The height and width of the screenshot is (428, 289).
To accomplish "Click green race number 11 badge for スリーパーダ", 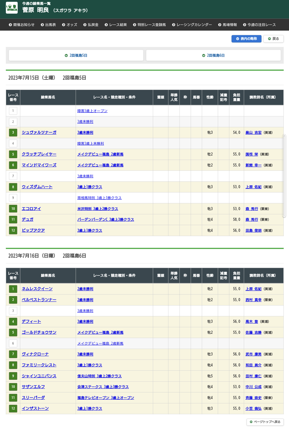I will click(x=13, y=398).
